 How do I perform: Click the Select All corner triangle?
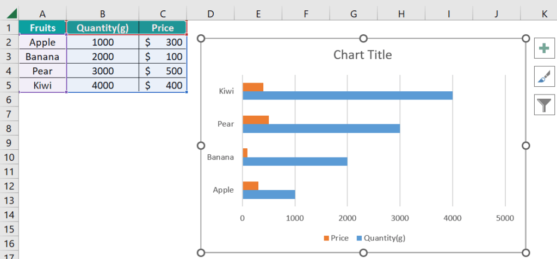coord(12,14)
